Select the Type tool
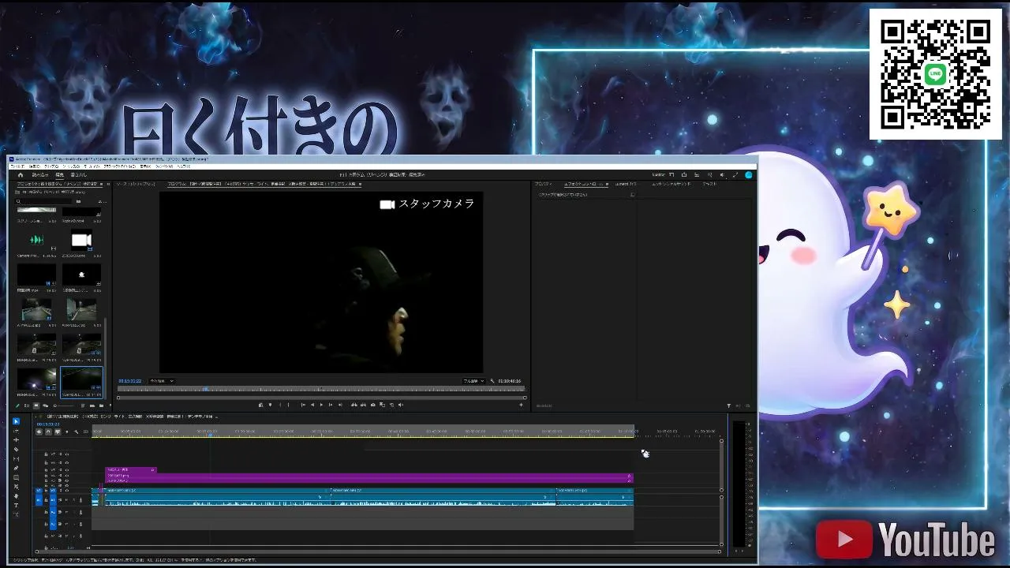Viewport: 1010px width, 568px height. pyautogui.click(x=16, y=506)
